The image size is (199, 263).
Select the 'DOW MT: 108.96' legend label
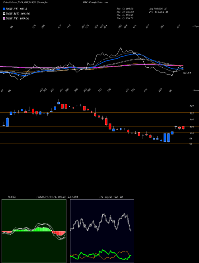click(x=18, y=14)
